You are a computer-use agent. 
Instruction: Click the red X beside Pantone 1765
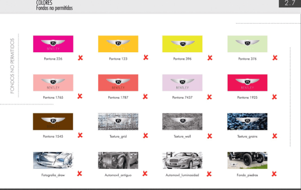tap(80, 96)
